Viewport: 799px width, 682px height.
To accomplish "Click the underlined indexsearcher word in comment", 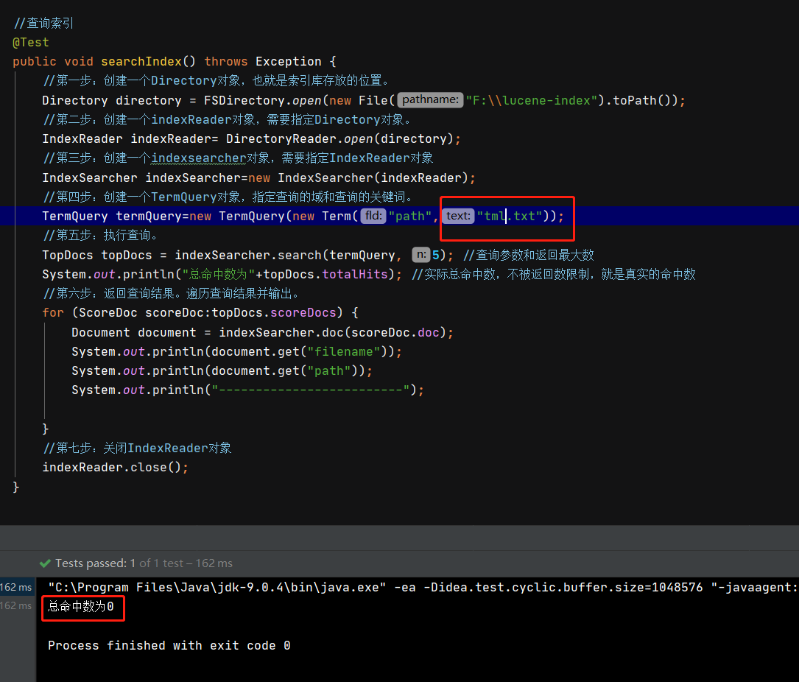I will 200,158.
